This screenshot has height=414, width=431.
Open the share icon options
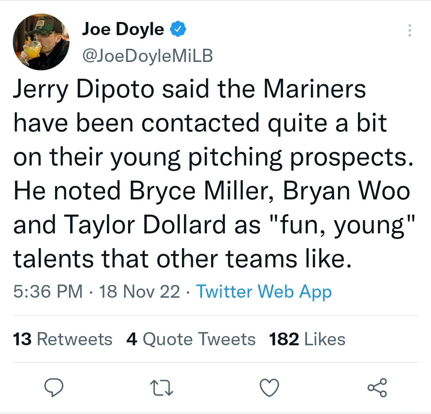[378, 388]
